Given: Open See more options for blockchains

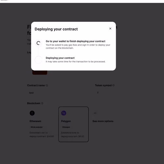Looking at the screenshot, I should point(103,121).
